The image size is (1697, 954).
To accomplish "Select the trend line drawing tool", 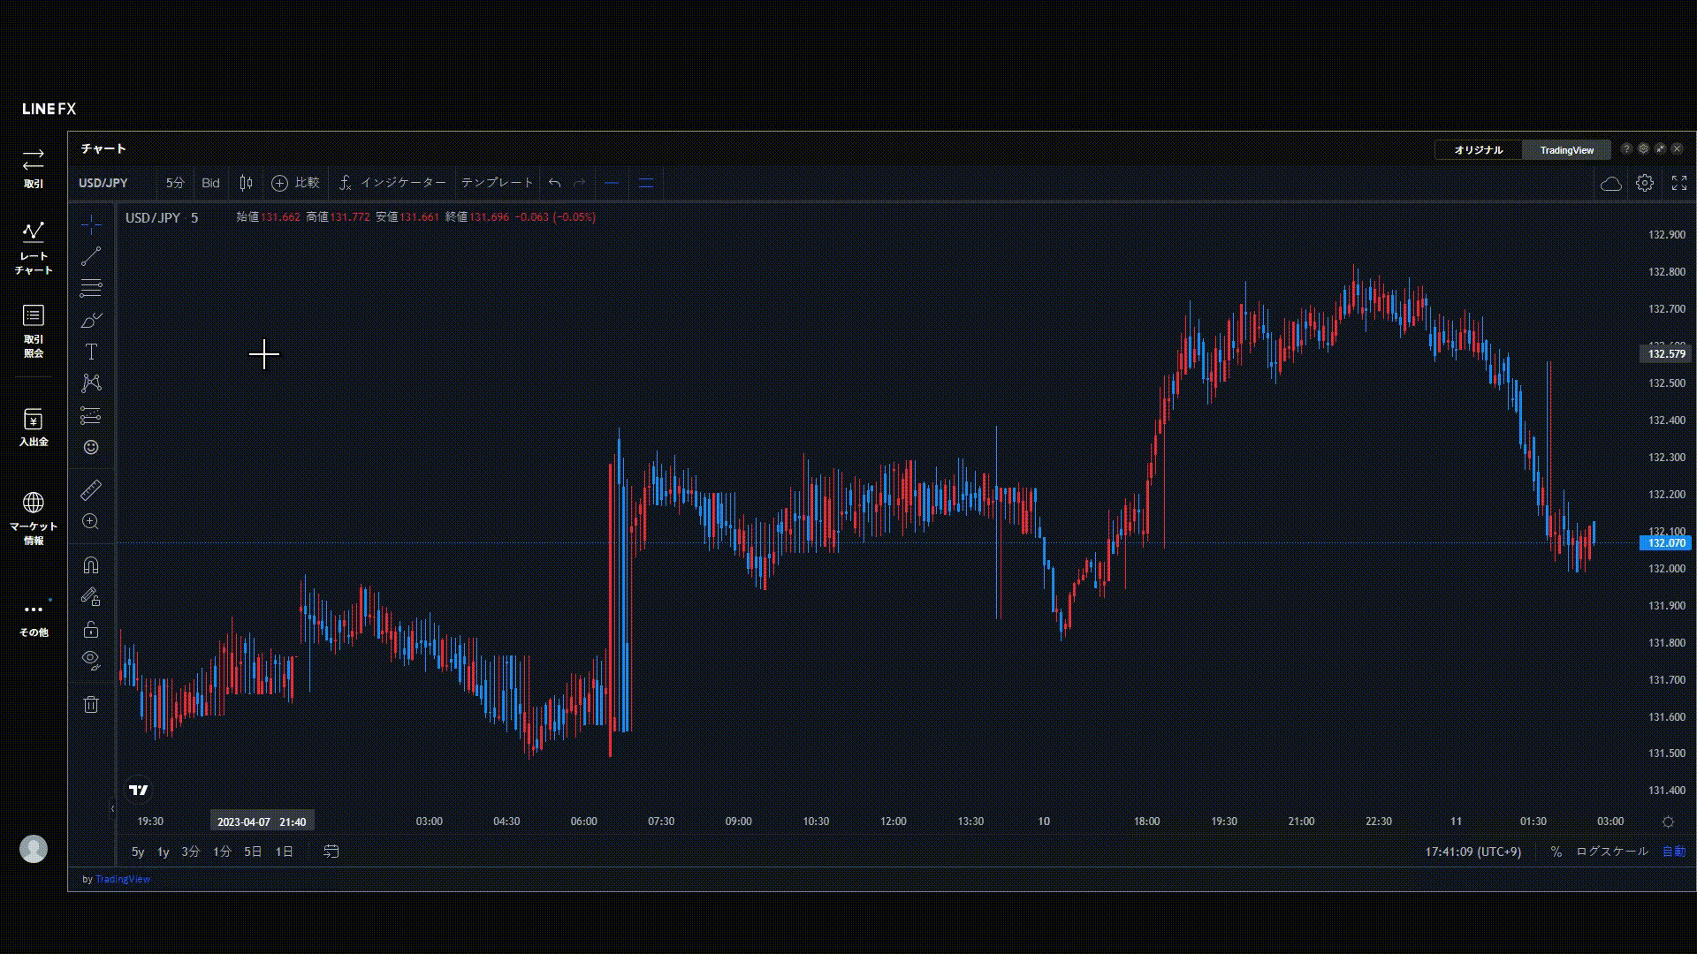I will click(x=91, y=256).
